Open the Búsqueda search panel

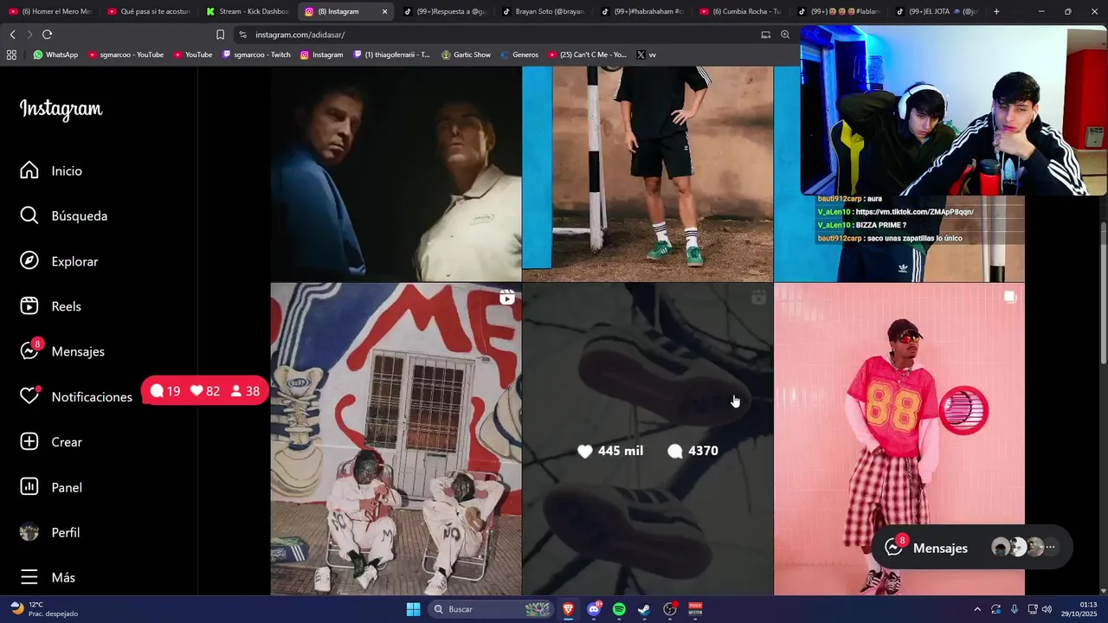click(64, 215)
